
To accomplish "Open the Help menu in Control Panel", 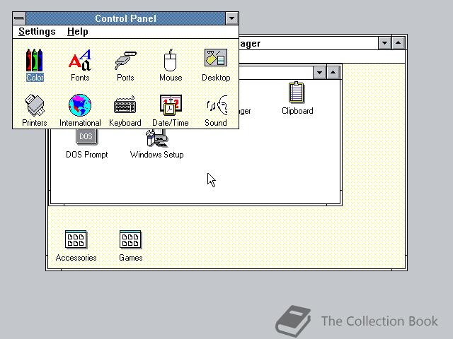I will (77, 31).
